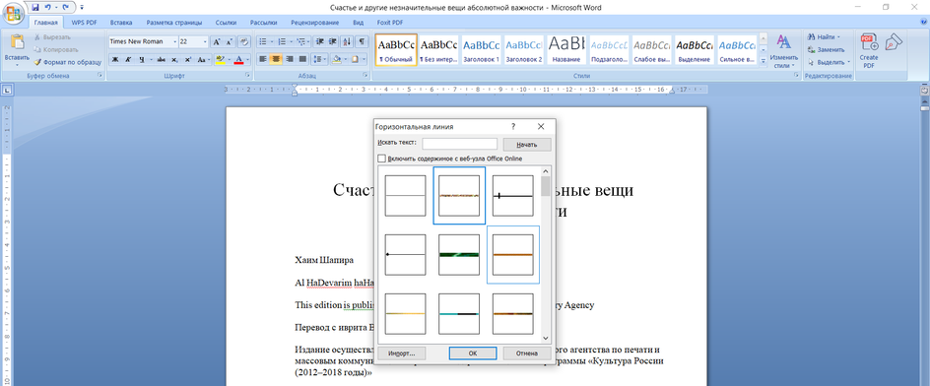Image resolution: width=930 pixels, height=386 pixels.
Task: Click Импорт... button in dialog
Action: pyautogui.click(x=402, y=353)
